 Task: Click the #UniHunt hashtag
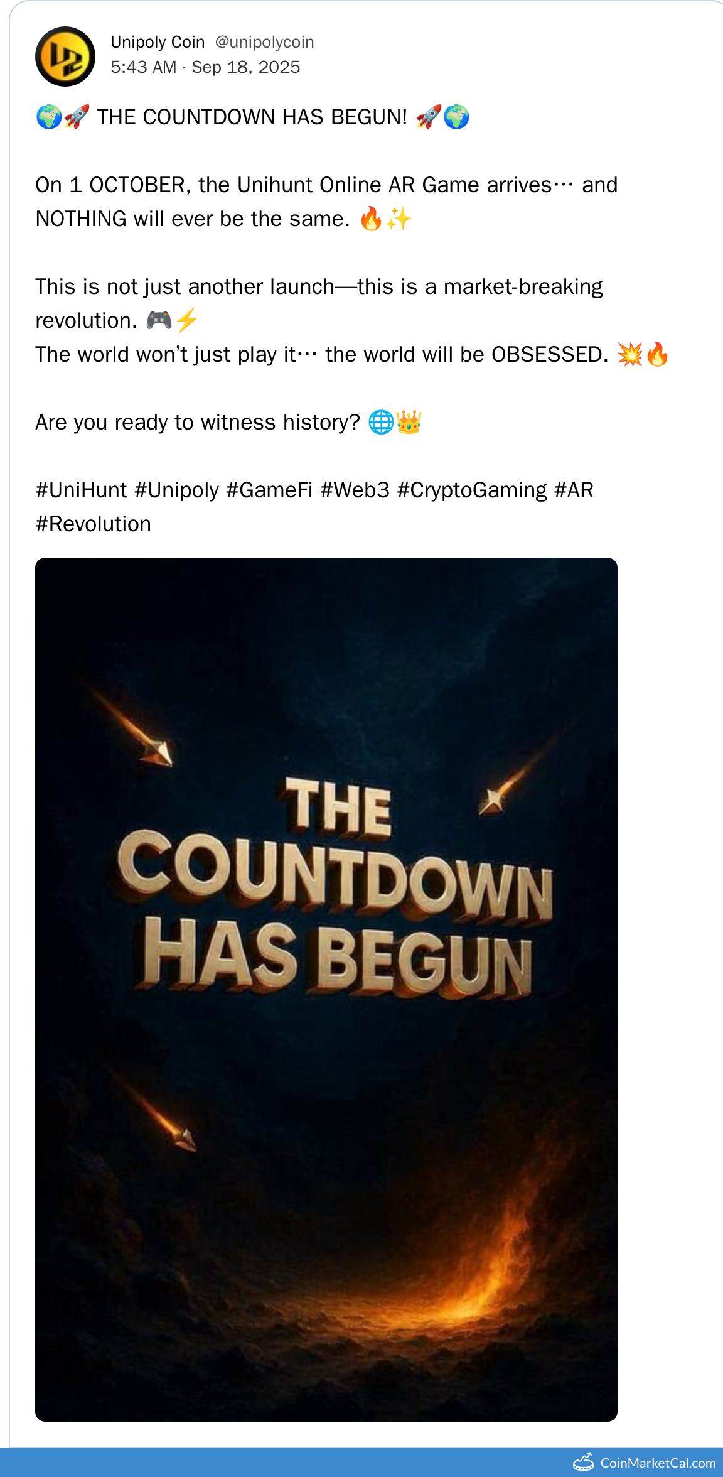tap(82, 490)
